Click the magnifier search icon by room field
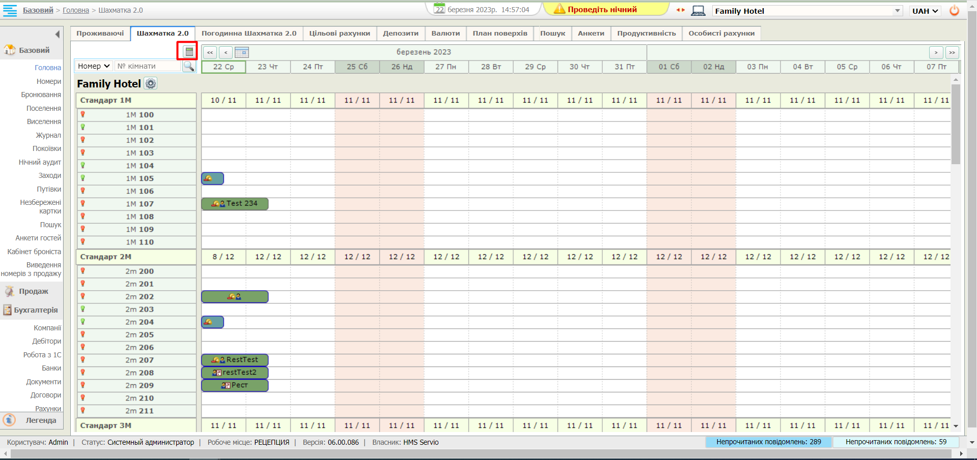The height and width of the screenshot is (460, 977). point(189,66)
